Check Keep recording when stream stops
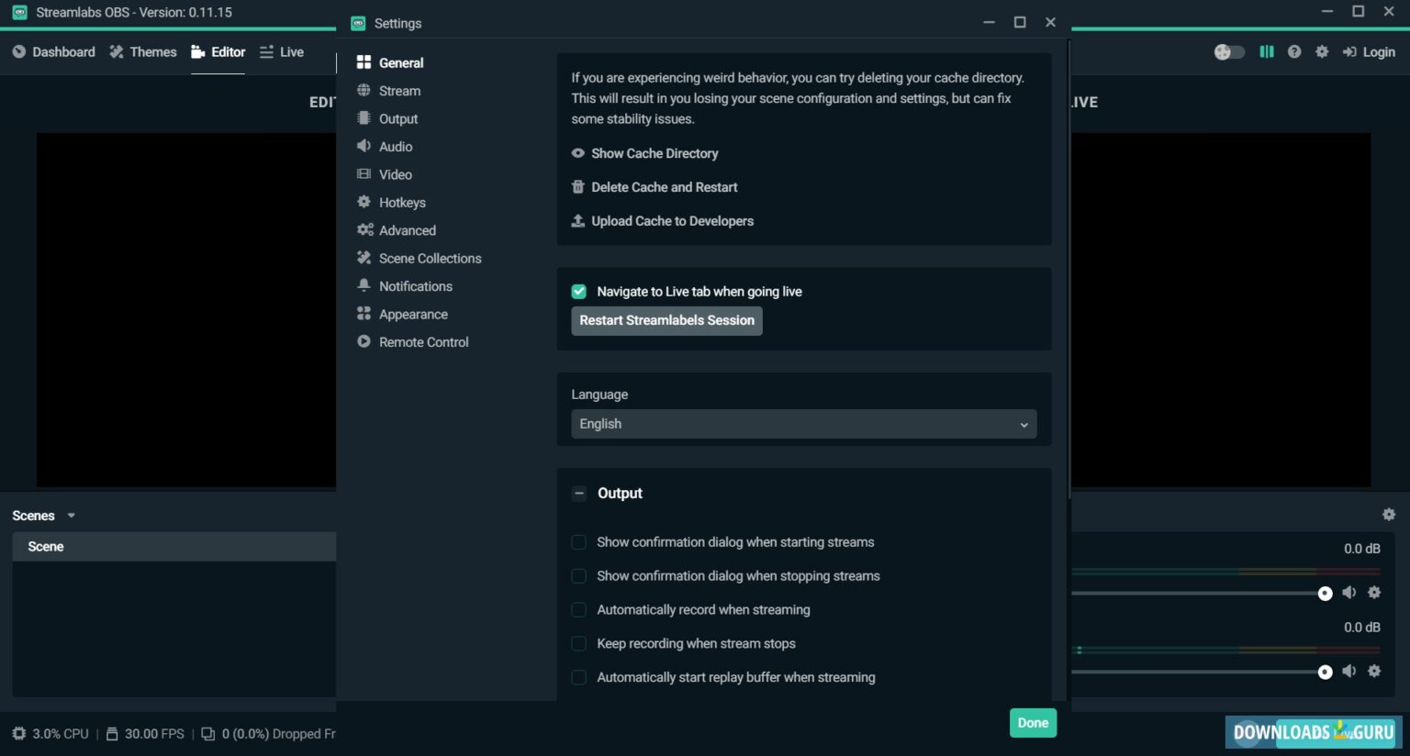The image size is (1410, 756). click(x=578, y=644)
